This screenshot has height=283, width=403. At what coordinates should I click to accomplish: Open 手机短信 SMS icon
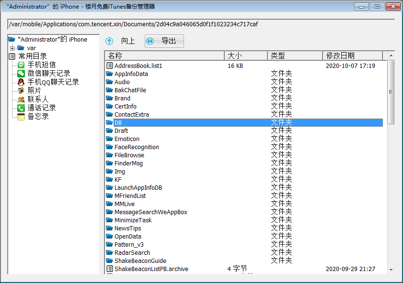click(21, 65)
